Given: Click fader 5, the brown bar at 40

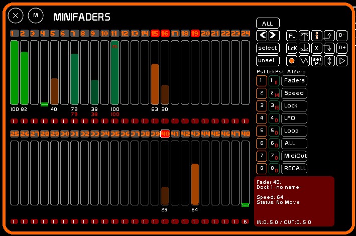Looking at the screenshot, I should click(x=55, y=73).
